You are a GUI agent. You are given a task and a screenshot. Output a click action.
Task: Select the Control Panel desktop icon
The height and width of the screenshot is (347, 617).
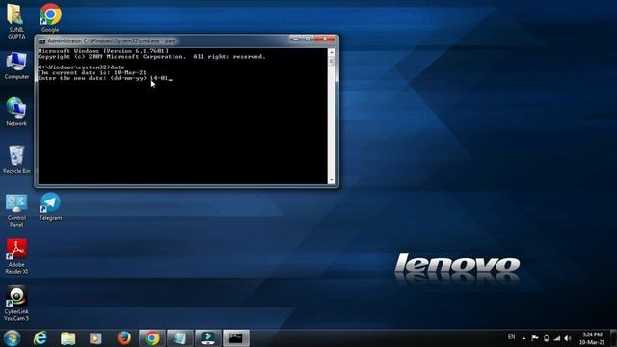pyautogui.click(x=16, y=210)
